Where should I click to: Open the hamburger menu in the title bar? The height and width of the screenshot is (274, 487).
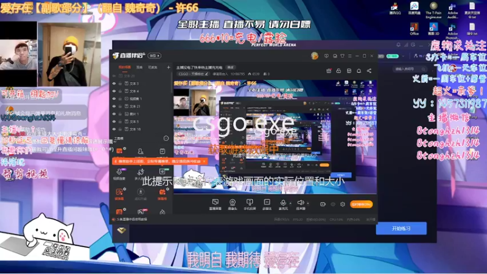click(349, 56)
